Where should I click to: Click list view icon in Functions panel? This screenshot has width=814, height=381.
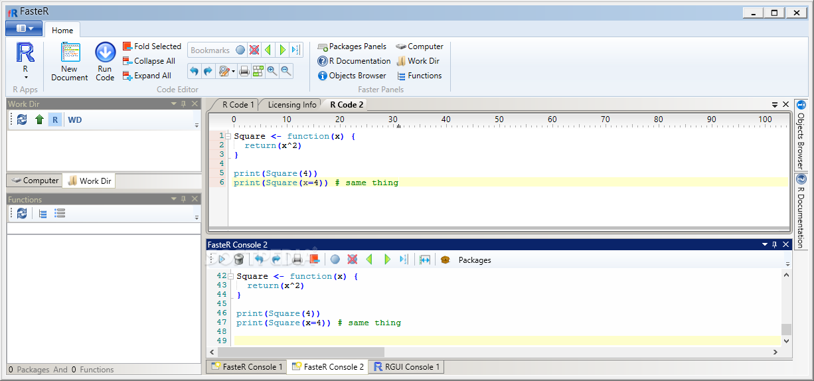[x=60, y=214]
